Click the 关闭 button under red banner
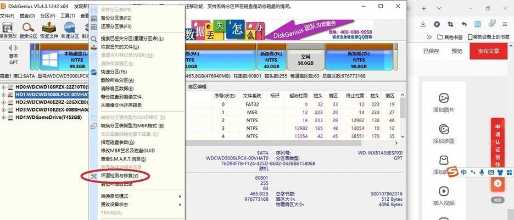The height and width of the screenshot is (220, 514). (498, 200)
